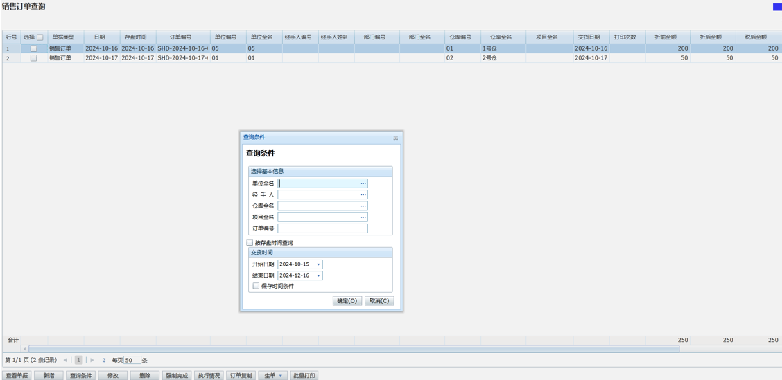
Task: Check the 保存时间条件 option
Action: tap(256, 286)
